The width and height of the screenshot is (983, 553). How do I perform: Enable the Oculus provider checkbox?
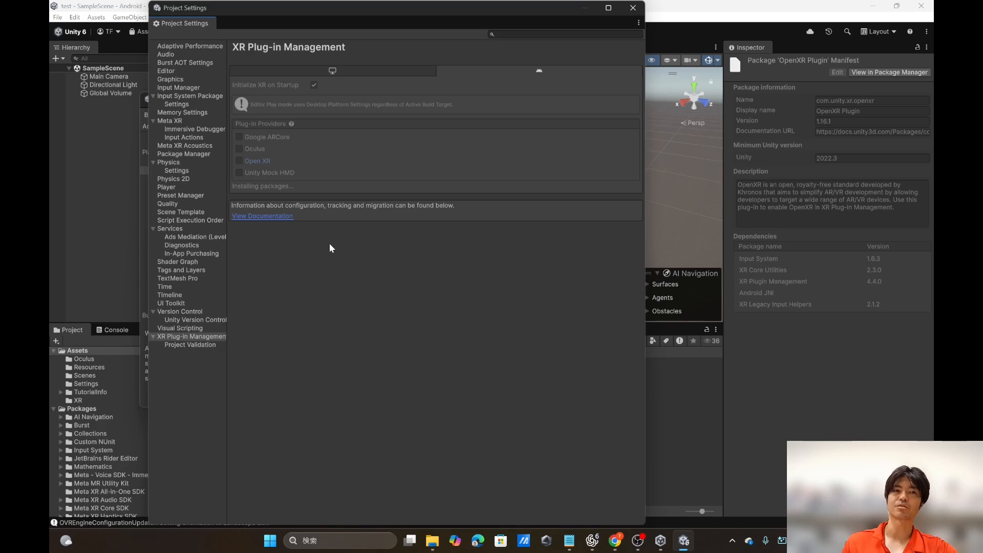[239, 148]
